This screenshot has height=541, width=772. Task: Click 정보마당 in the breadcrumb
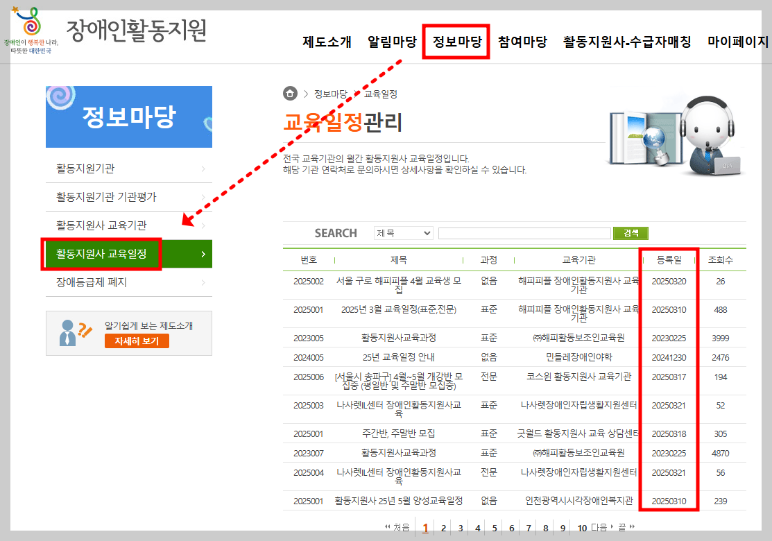331,94
